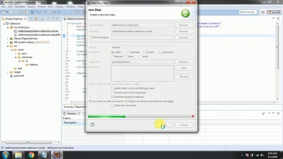Click the Open Perspective icon
Image resolution: width=283 pixels, height=159 pixels.
point(263,12)
